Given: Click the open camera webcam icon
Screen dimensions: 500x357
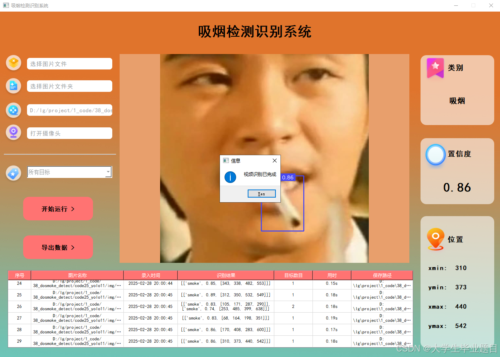Looking at the screenshot, I should pyautogui.click(x=14, y=132).
